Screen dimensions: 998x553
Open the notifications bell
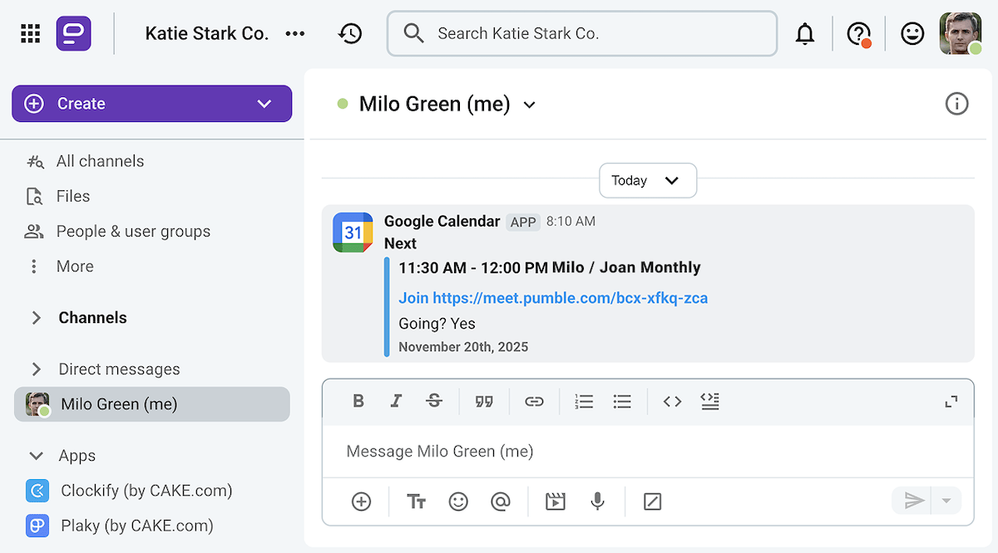coord(804,33)
